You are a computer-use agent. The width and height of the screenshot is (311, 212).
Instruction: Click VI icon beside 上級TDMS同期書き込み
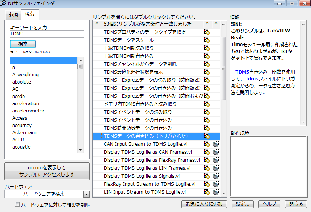207,56
